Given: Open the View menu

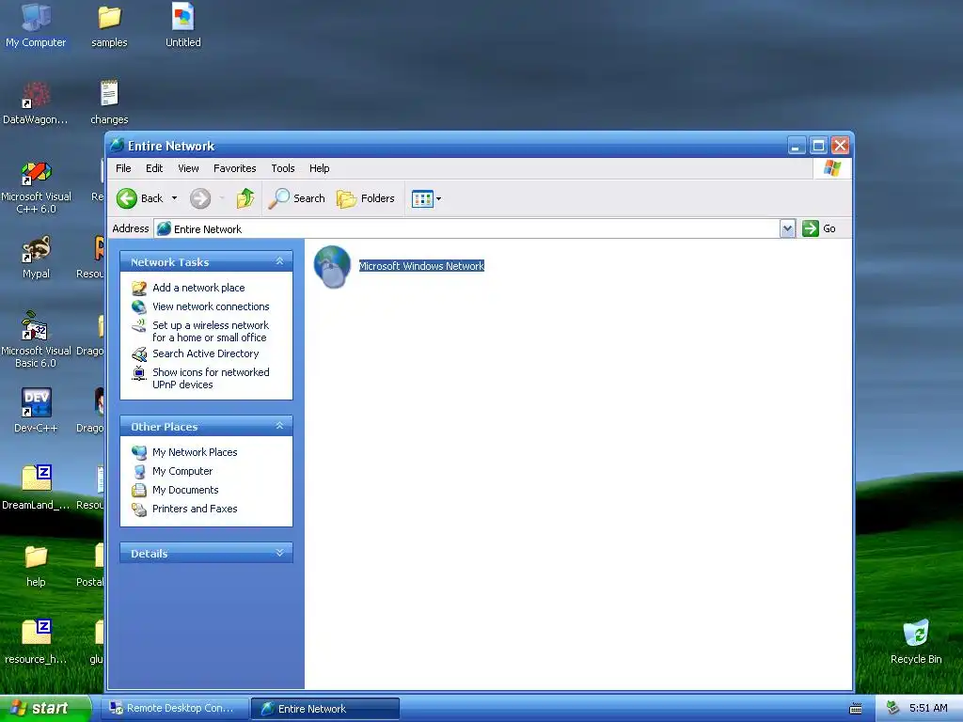Looking at the screenshot, I should tap(188, 168).
